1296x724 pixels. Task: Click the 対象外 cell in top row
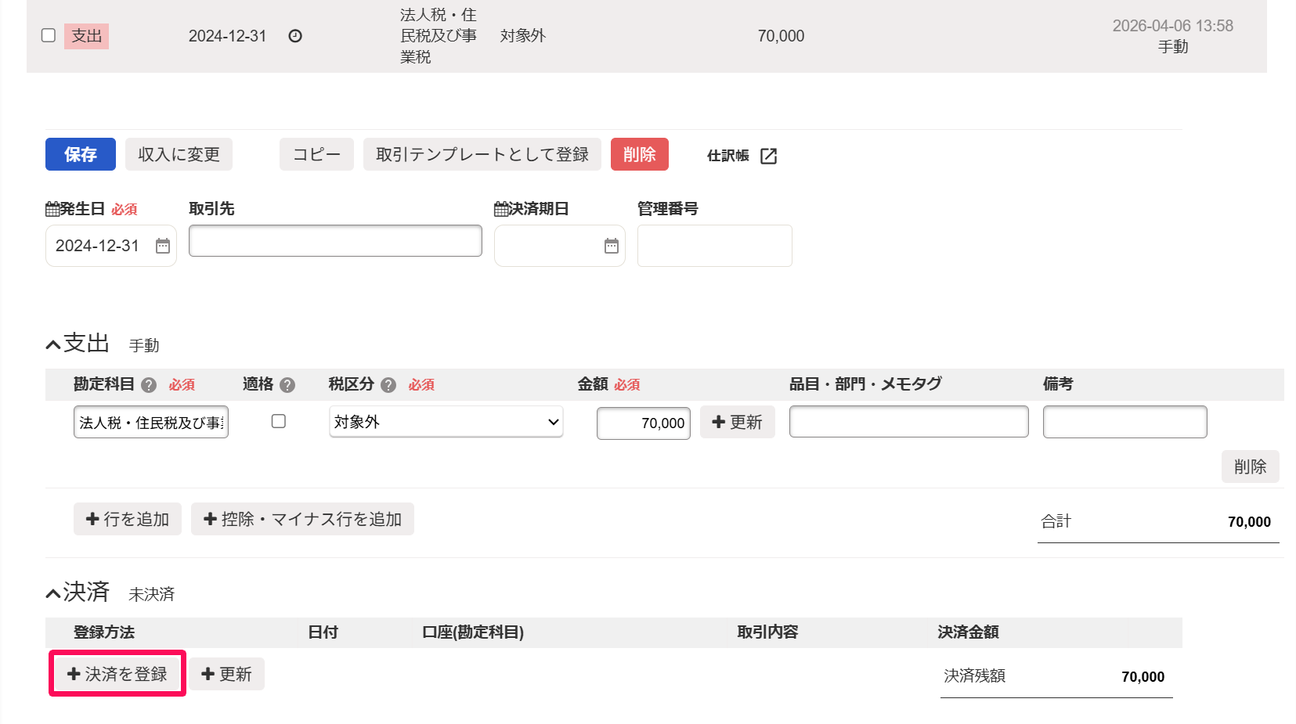coord(523,36)
